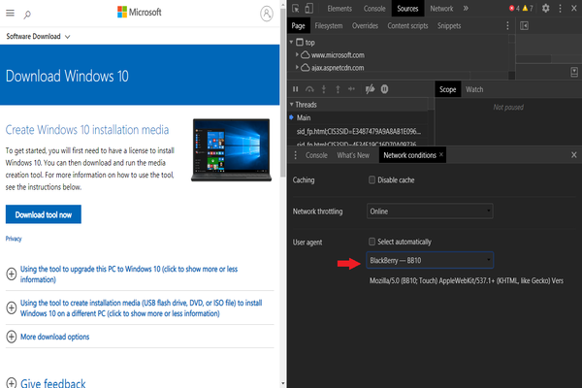The image size is (582, 388).
Task: Pause script execution button
Action: tap(296, 89)
